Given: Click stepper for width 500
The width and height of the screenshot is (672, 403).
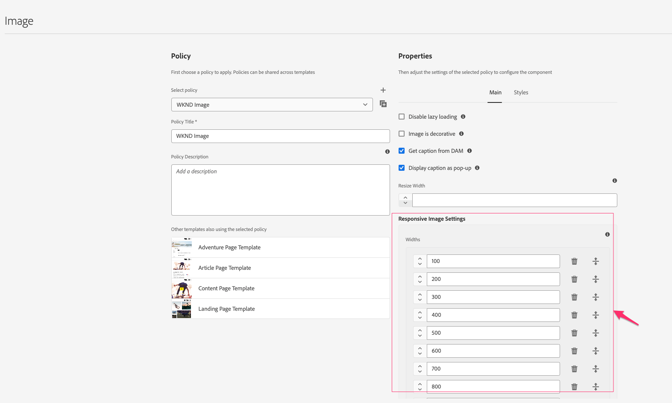Looking at the screenshot, I should pos(420,333).
